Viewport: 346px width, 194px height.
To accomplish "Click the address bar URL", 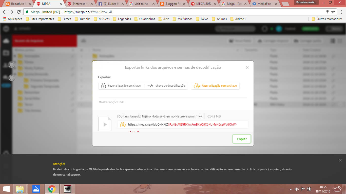I will (x=89, y=12).
